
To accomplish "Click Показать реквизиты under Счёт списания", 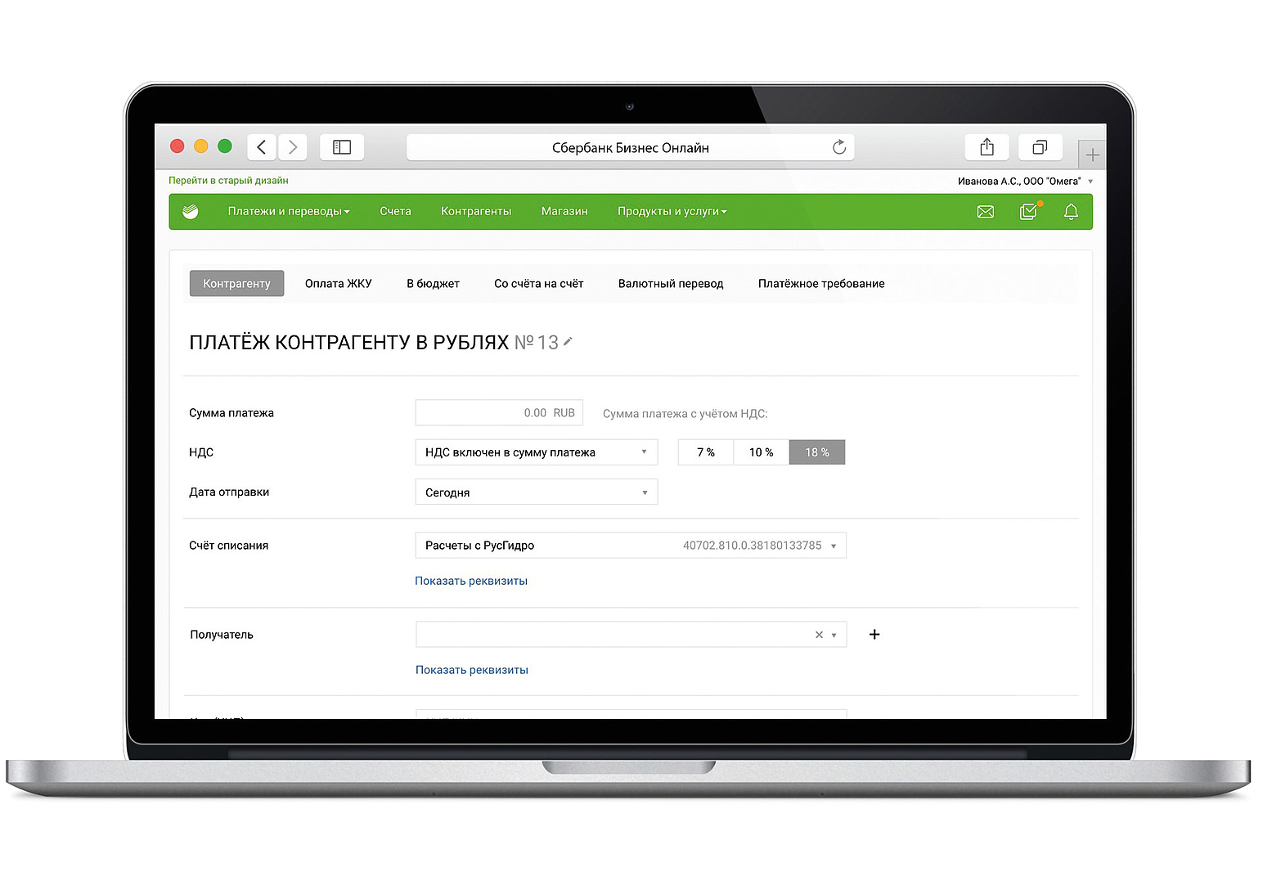I will coord(471,582).
